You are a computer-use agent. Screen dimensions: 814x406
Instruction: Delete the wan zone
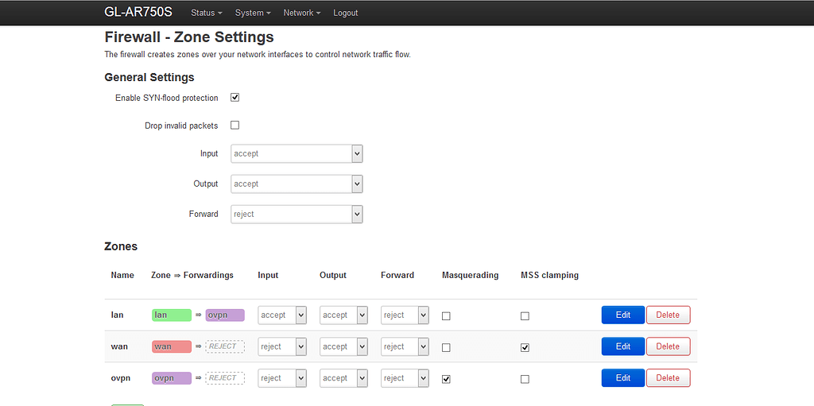(x=668, y=346)
